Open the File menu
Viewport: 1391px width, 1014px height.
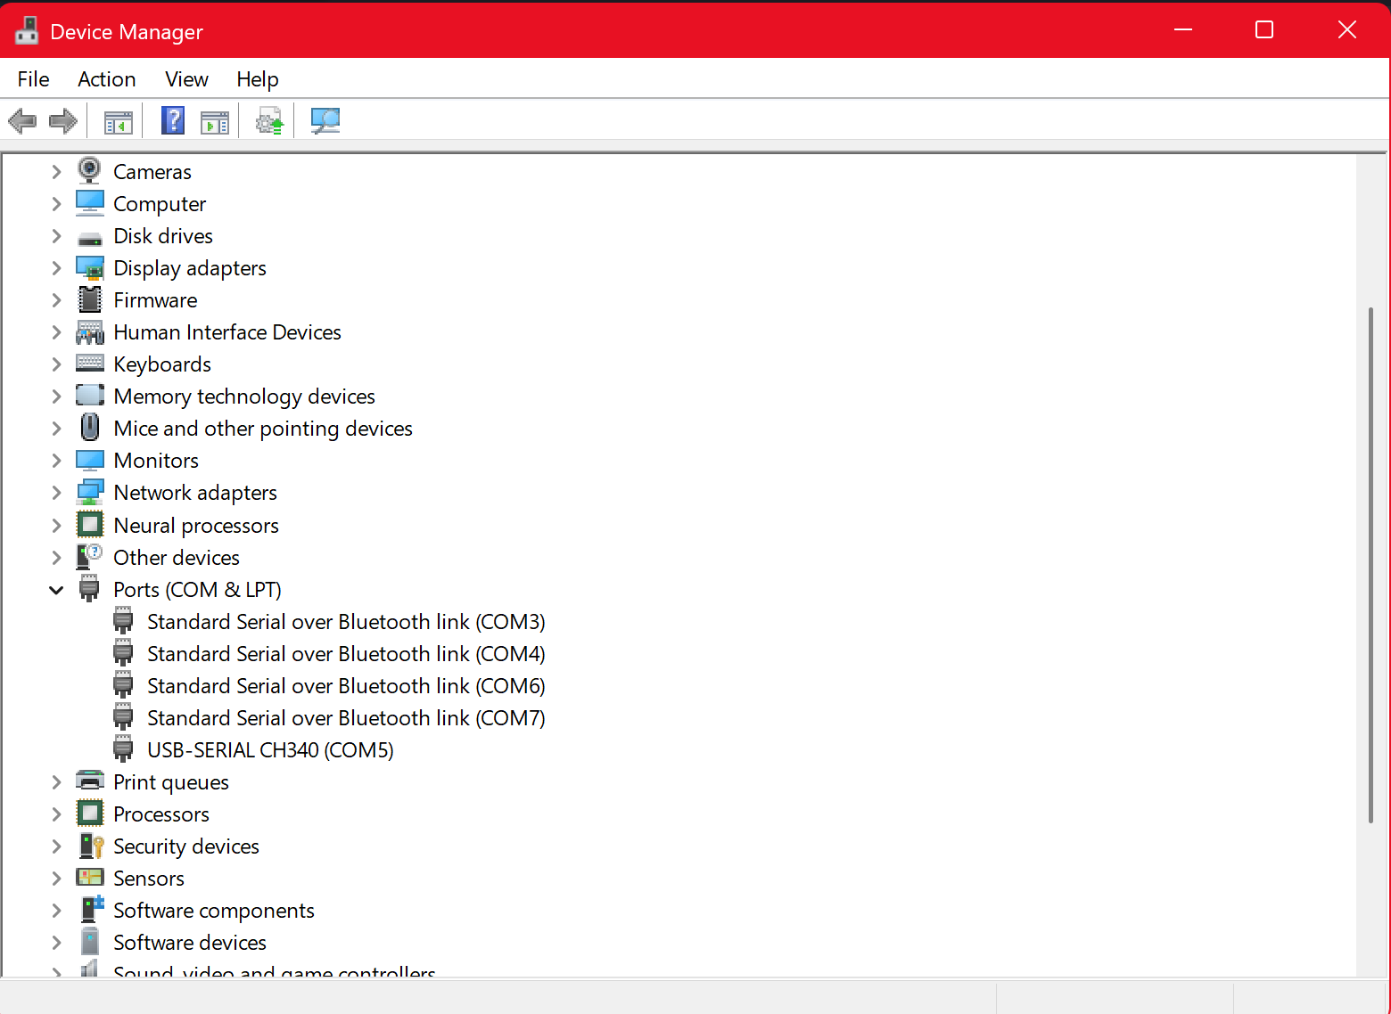point(33,79)
